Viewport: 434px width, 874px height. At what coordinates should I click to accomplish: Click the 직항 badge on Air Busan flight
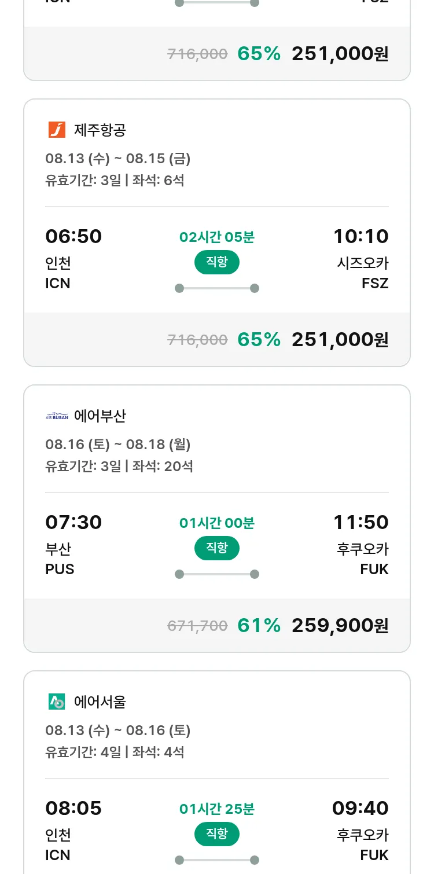(217, 548)
